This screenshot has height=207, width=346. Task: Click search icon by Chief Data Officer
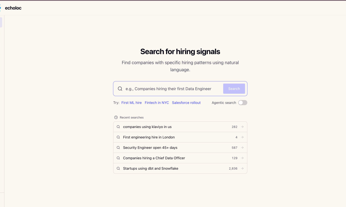[118, 158]
